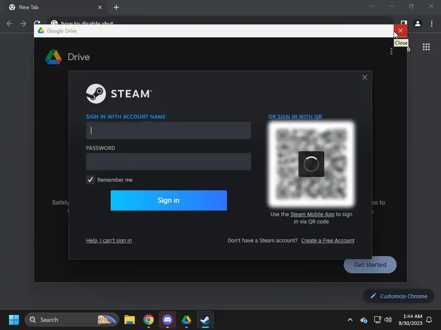Open Chrome tab search dropdown
The image size is (441, 330).
(372, 6)
